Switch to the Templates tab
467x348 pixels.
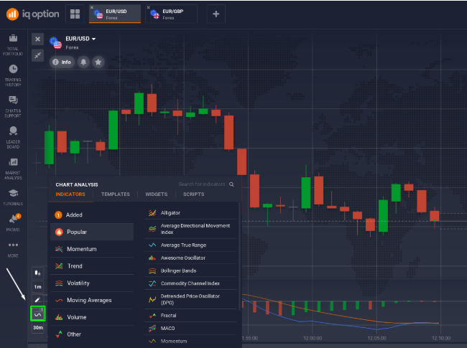(115, 194)
